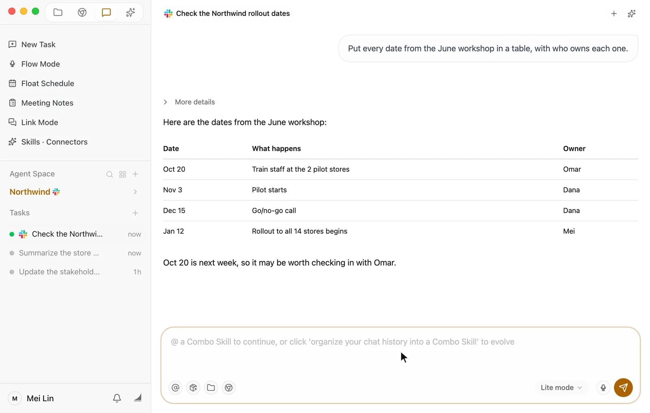Click the @ mention icon in composer
Screen dimensions: 650x413
point(175,387)
